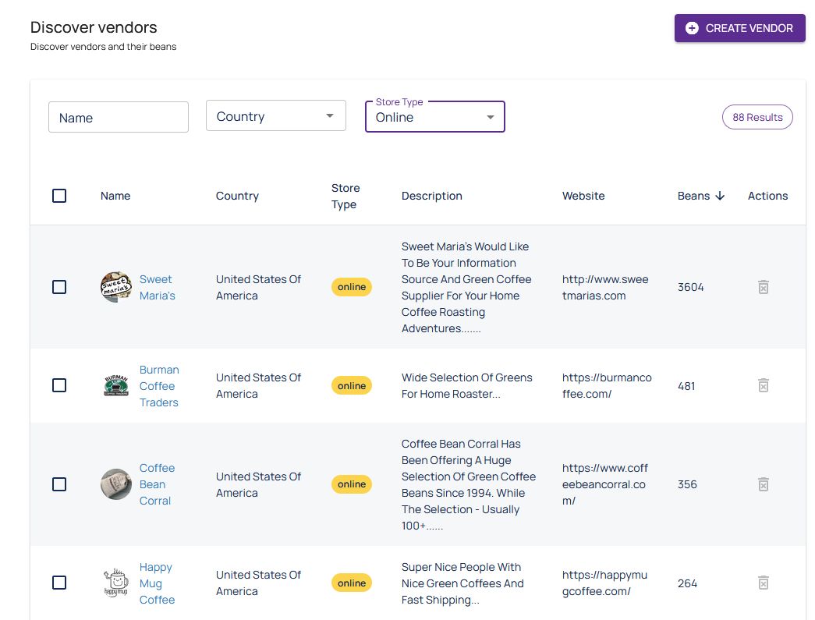Sort by the Country column header

point(237,196)
